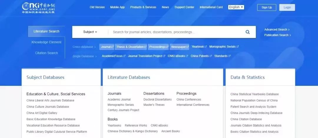Open the Subject search field dropdown
Image resolution: width=318 pixels, height=138 pixels.
pos(90,32)
